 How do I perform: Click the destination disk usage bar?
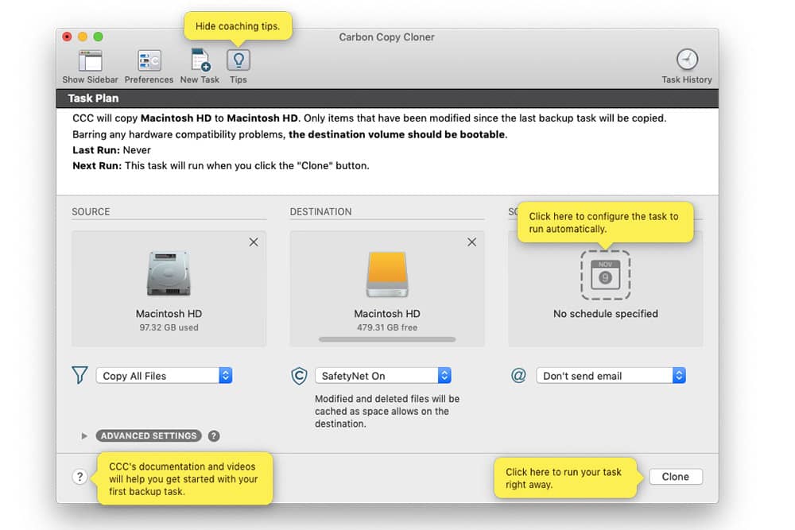(x=387, y=339)
